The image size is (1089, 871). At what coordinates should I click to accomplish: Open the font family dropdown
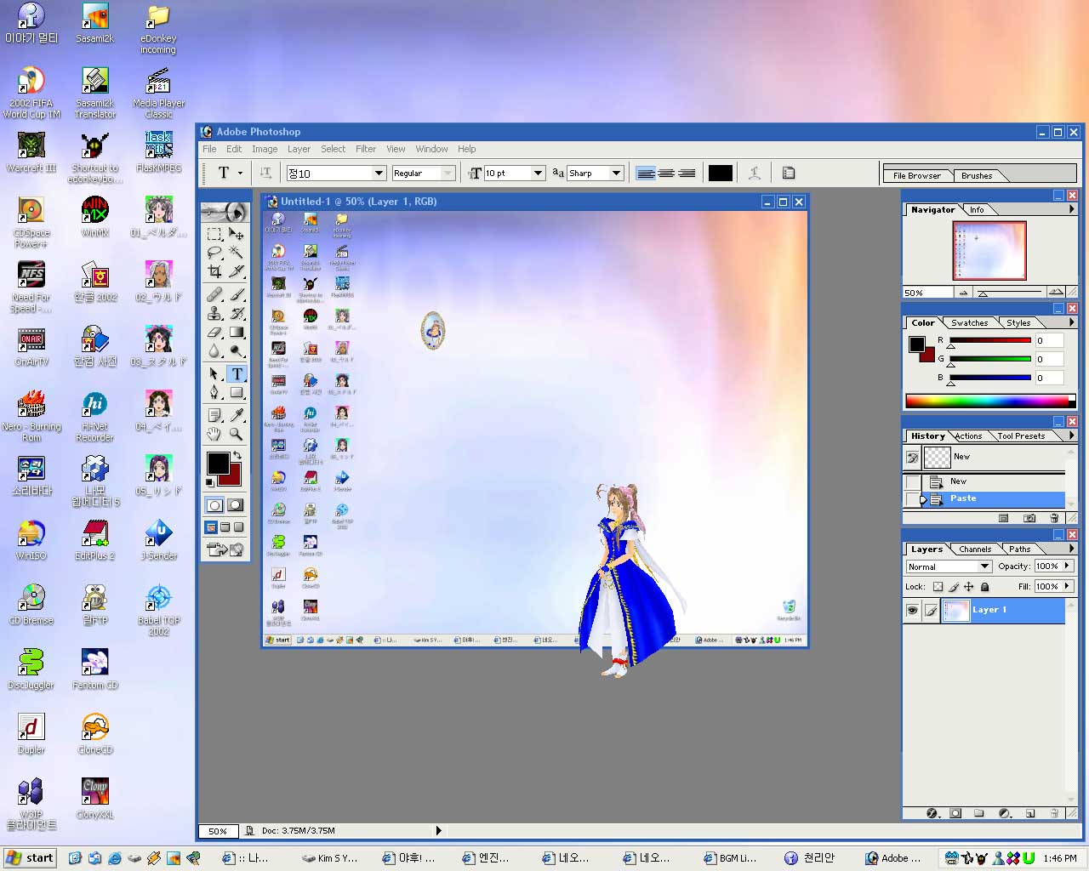tap(379, 173)
